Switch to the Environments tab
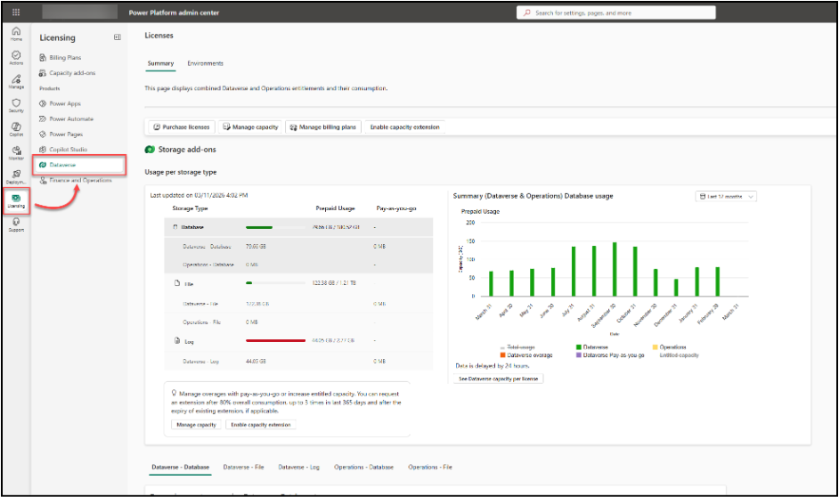839x497 pixels. 205,63
